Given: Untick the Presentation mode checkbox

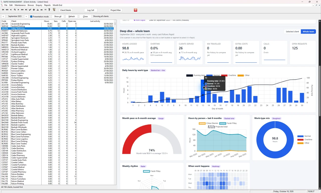Looking at the screenshot, I should (x=31, y=17).
